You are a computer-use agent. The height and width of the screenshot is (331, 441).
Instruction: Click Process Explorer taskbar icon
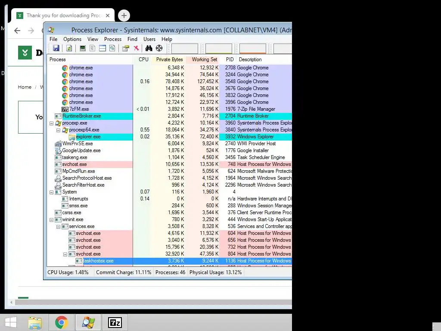88,322
